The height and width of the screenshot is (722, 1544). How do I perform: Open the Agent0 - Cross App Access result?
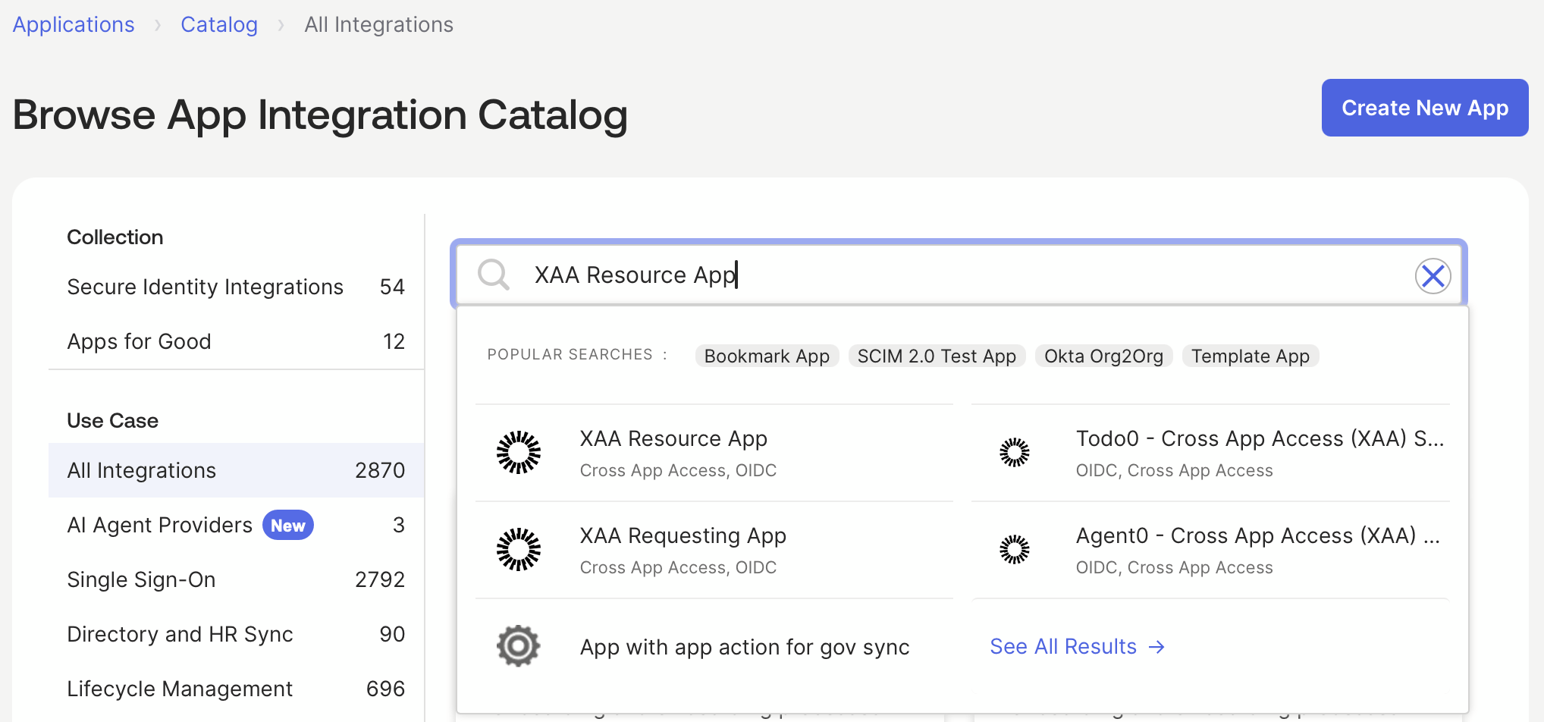click(1210, 550)
